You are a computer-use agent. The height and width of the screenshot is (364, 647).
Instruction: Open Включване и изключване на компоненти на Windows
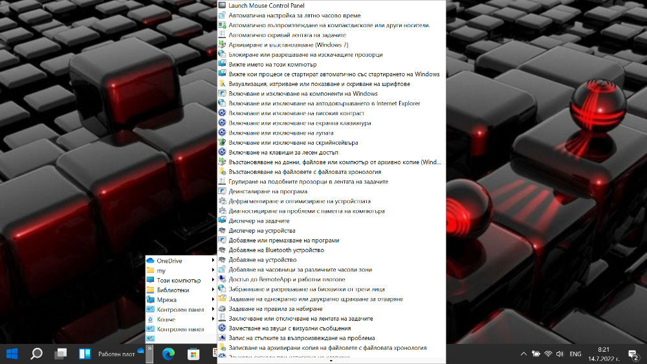pos(332,94)
